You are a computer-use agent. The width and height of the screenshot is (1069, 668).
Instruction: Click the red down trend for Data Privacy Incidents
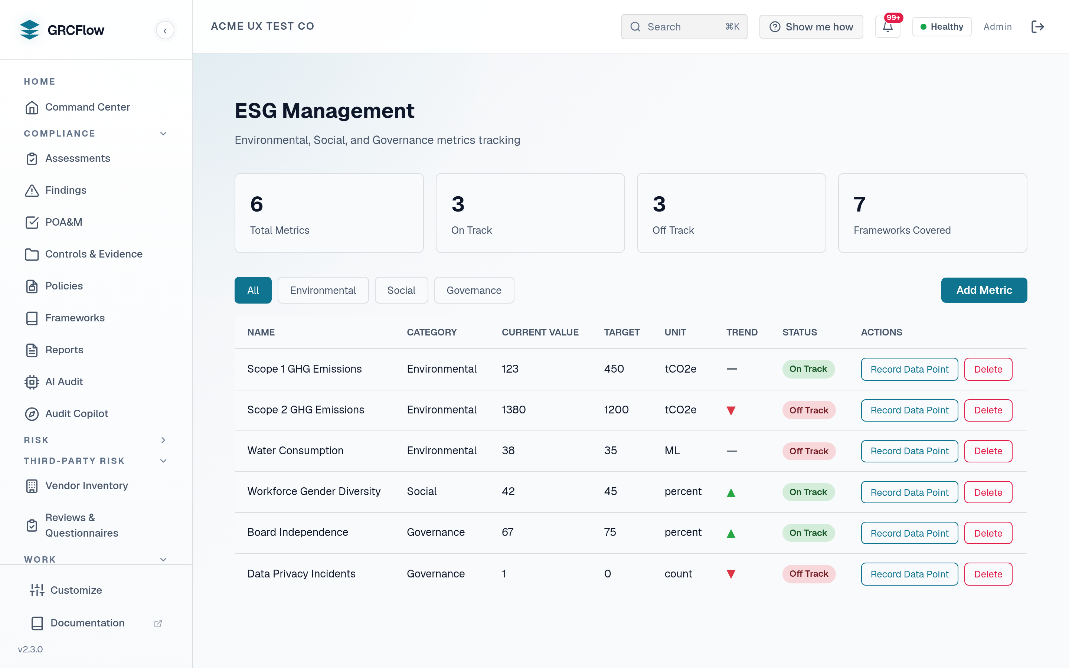point(731,574)
